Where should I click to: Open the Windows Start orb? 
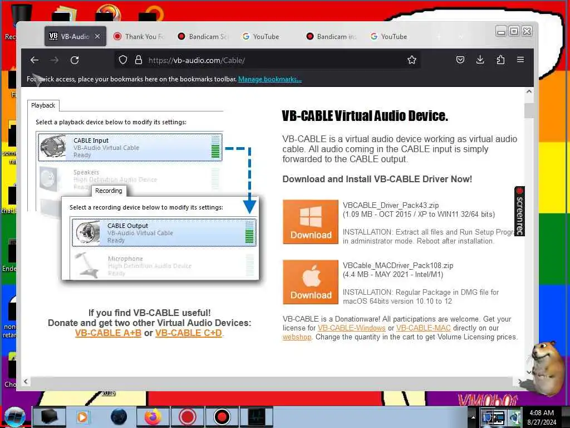[x=14, y=416]
